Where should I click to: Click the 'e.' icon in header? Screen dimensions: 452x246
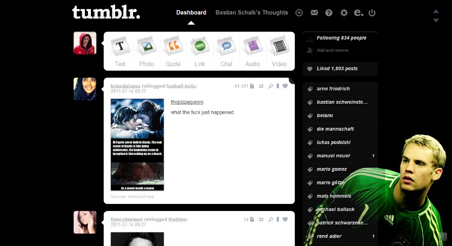click(358, 13)
